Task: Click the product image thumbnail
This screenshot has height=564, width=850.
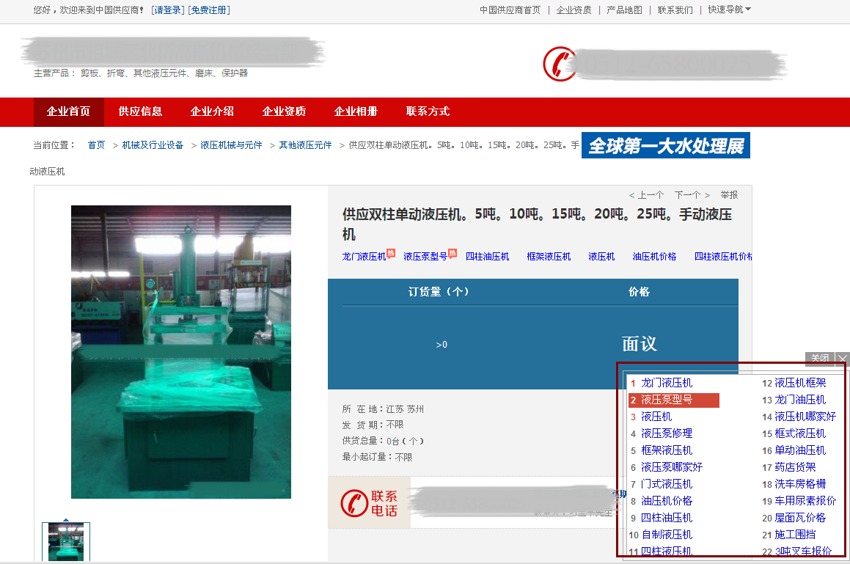Action: click(x=66, y=542)
